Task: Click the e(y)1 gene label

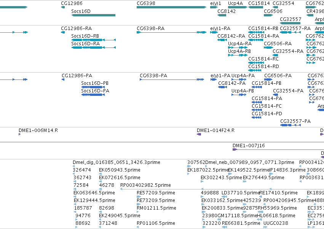Action: (215, 3)
